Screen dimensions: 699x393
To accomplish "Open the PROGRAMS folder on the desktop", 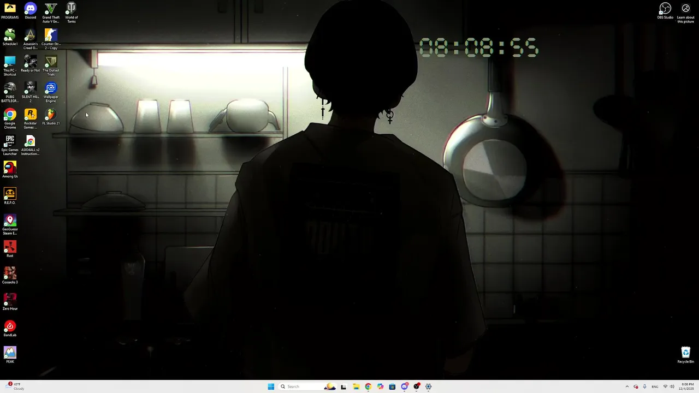I will tap(10, 11).
